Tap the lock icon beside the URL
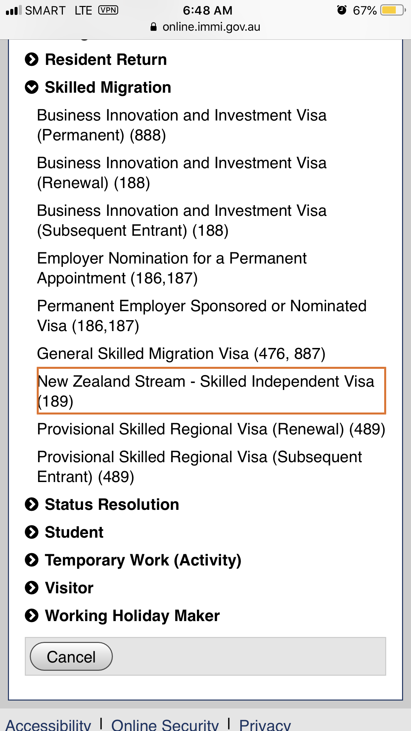 154,27
